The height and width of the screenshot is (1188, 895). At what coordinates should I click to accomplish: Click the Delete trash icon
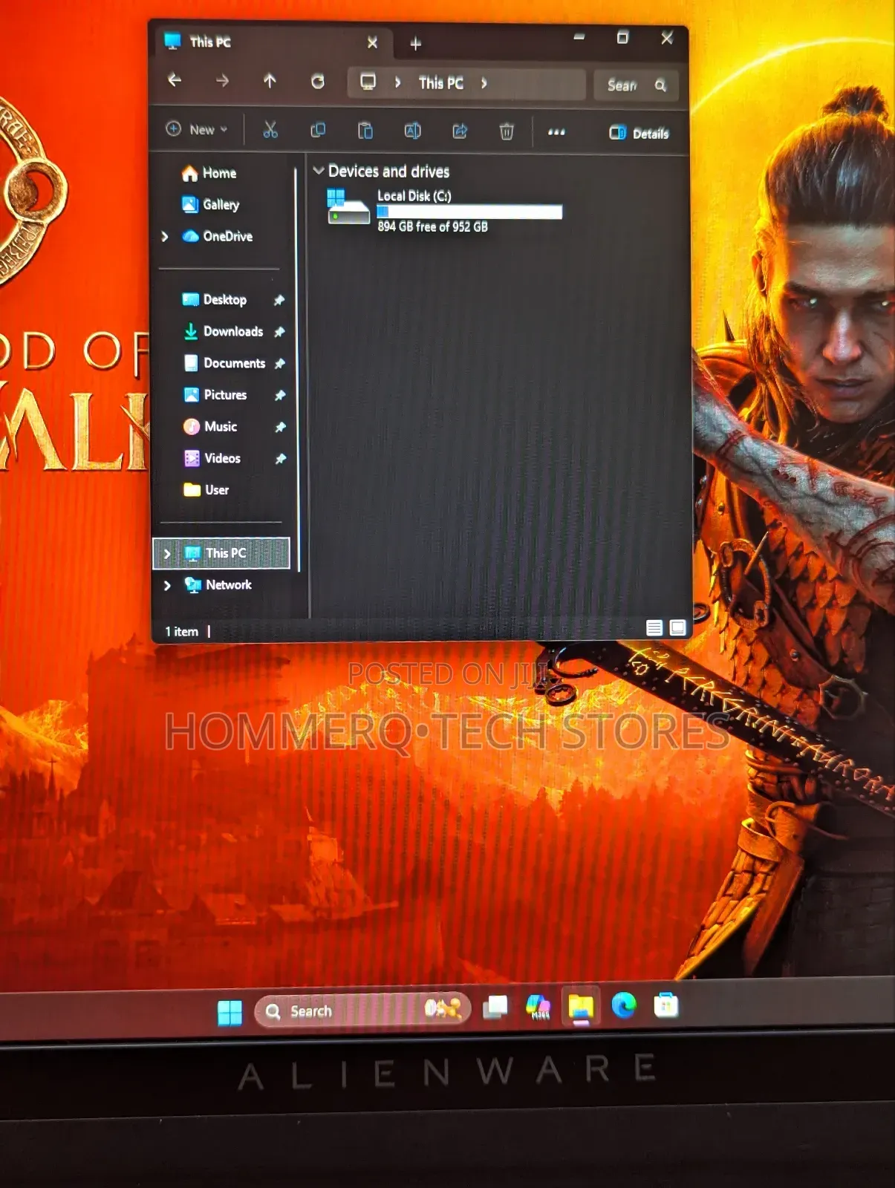coord(507,132)
